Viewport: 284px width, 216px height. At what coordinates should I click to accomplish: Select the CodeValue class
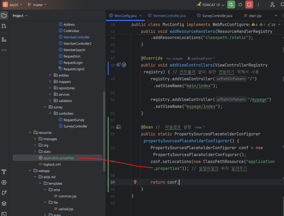(x=69, y=31)
